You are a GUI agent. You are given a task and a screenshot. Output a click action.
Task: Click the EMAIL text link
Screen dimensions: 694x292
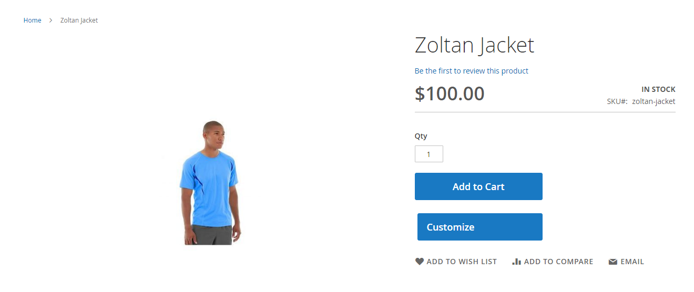click(x=632, y=262)
